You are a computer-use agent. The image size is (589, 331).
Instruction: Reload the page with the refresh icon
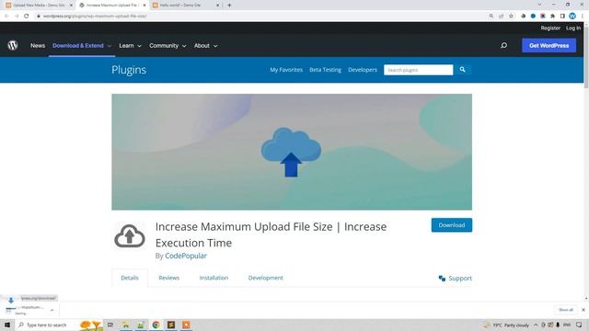(x=27, y=17)
